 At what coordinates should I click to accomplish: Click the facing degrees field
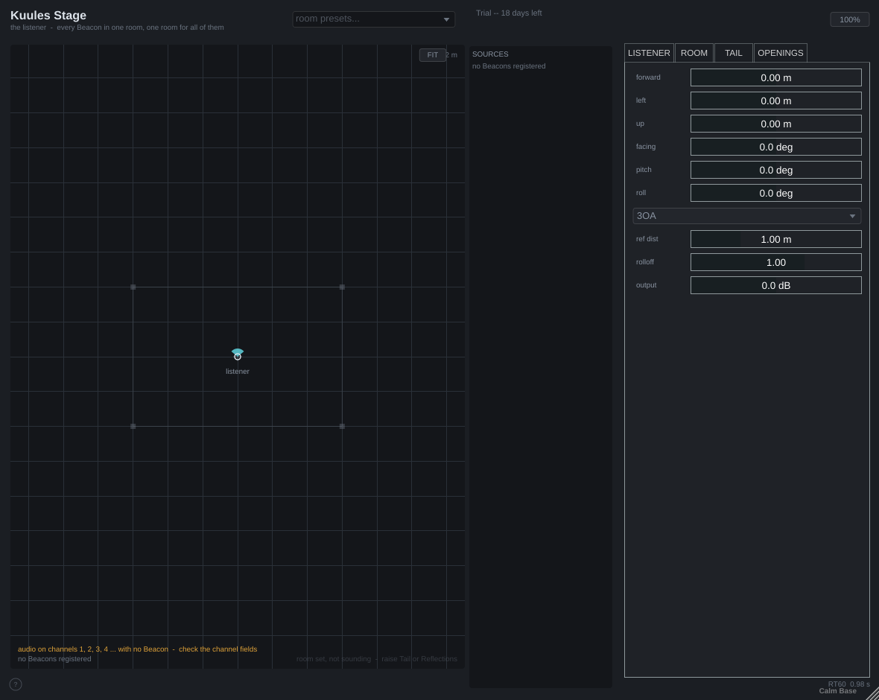coord(776,147)
